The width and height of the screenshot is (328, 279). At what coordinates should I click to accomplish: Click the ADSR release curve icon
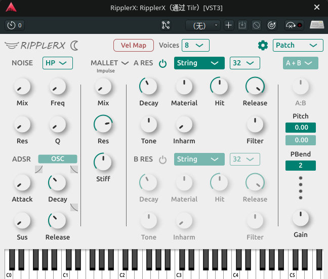tap(74, 207)
